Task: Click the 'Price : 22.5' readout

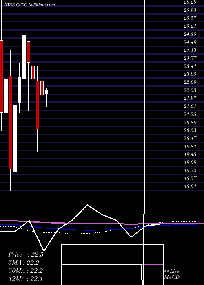Action: [x=26, y=254]
